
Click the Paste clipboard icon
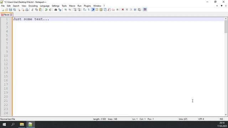[x=41, y=10]
